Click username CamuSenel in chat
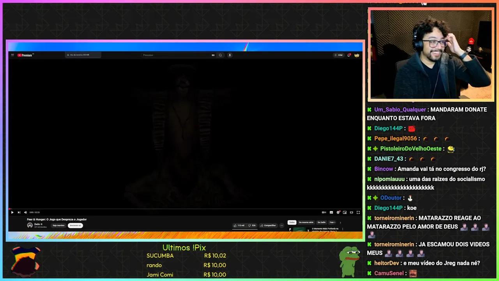This screenshot has height=281, width=499. [389, 273]
